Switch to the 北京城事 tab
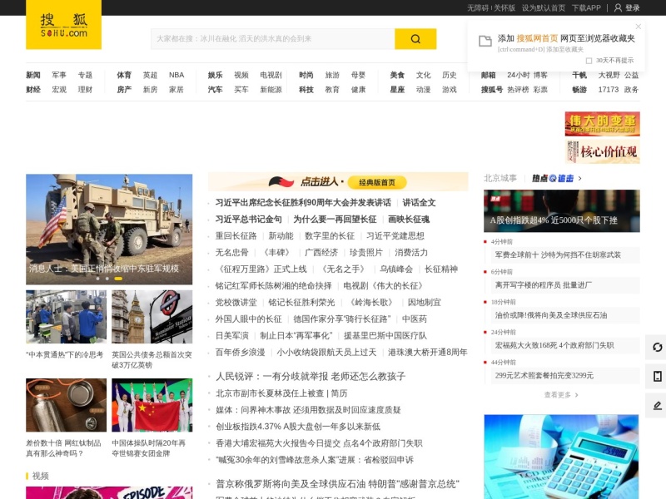The image size is (666, 499). click(x=500, y=178)
